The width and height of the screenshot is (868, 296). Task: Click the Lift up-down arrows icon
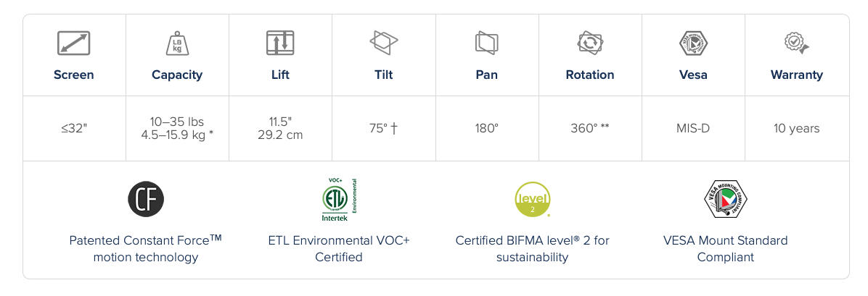(280, 43)
